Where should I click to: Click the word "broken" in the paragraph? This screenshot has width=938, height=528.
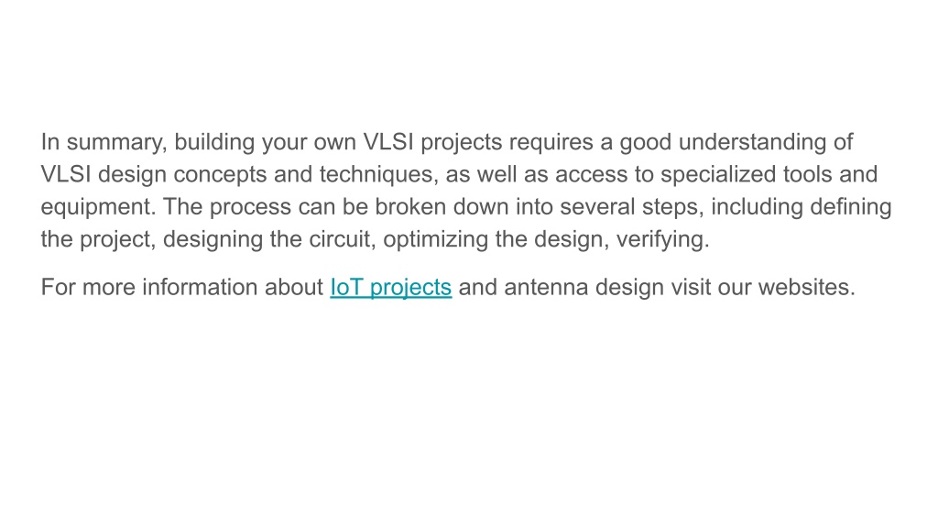pos(410,207)
